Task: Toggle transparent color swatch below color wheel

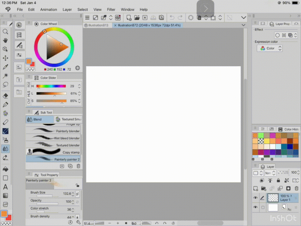Action: click(x=30, y=69)
